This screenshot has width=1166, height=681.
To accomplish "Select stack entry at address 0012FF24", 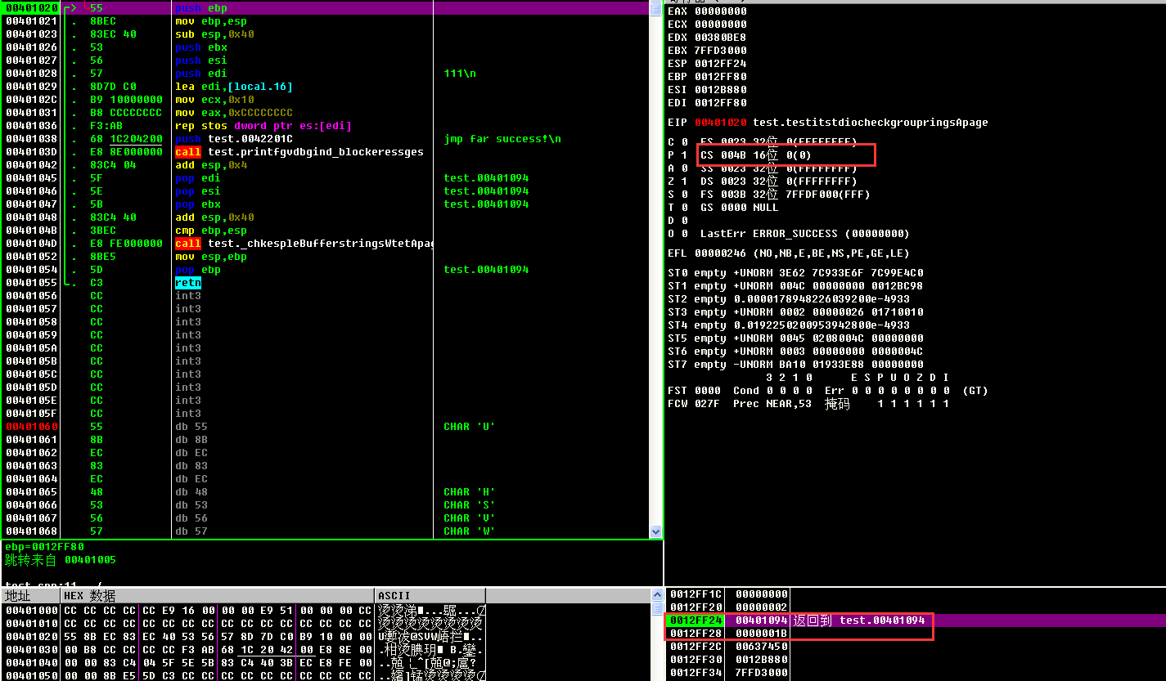I will point(915,621).
